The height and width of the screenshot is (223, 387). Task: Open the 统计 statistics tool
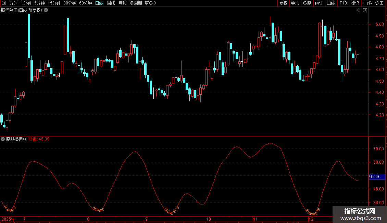[x=319, y=3]
